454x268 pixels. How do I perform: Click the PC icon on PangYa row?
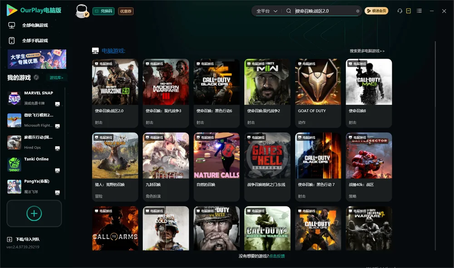[57, 193]
